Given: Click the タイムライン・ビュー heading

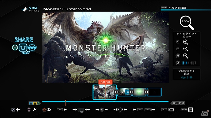Looking at the screenshot, I should point(187,35).
